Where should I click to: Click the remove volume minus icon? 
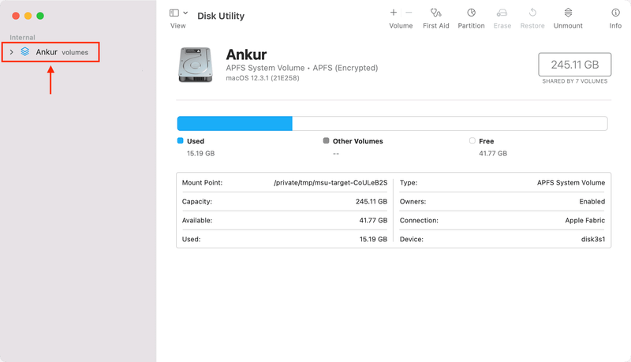(x=409, y=13)
